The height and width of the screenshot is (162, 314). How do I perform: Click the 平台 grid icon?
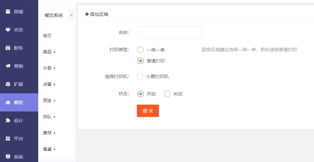pos(8,139)
